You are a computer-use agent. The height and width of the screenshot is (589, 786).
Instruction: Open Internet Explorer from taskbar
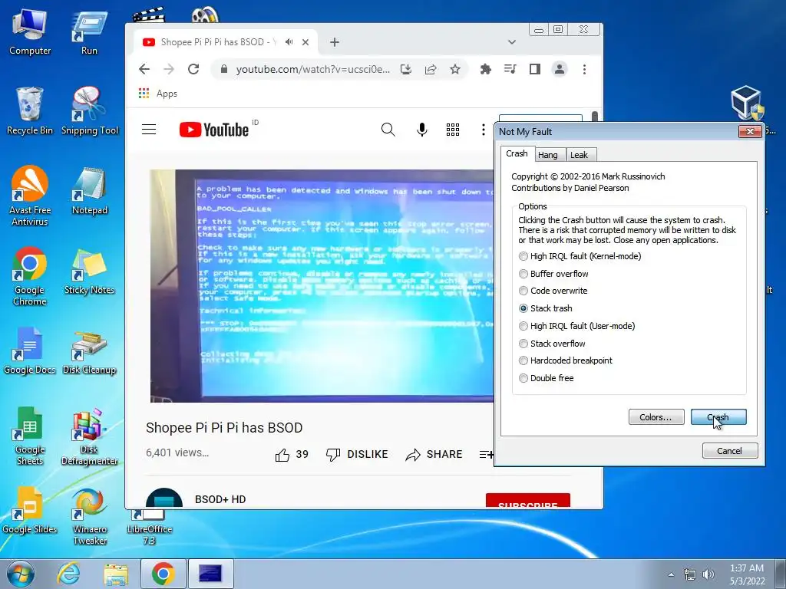tap(68, 574)
